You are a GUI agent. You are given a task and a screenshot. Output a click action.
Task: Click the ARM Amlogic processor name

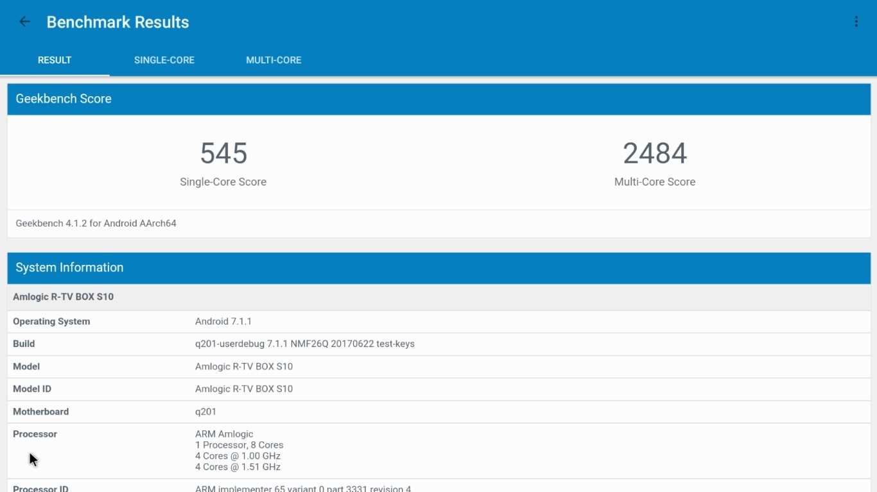pos(224,434)
